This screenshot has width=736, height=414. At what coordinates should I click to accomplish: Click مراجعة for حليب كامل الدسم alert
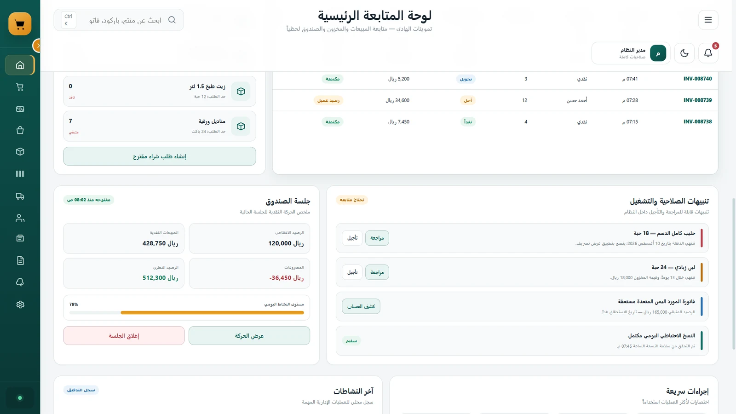tap(377, 238)
